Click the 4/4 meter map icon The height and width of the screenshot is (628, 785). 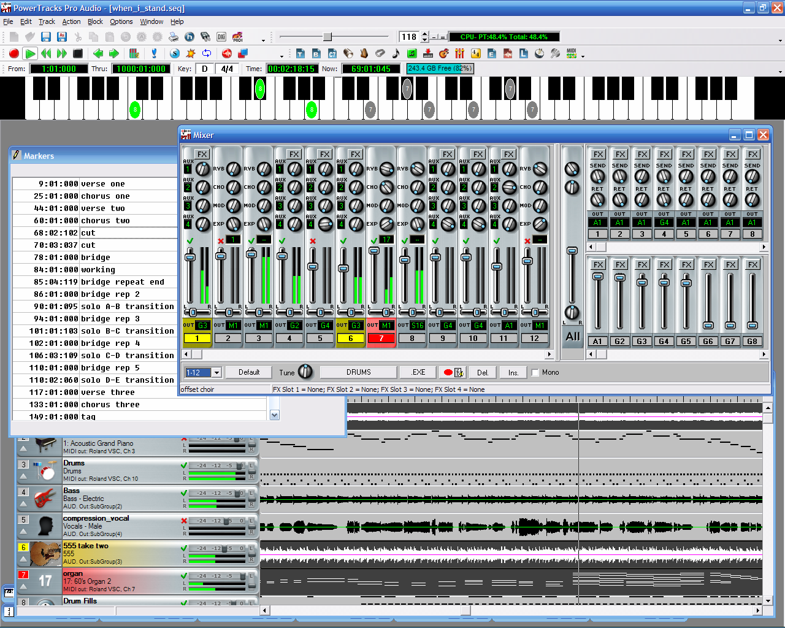click(476, 54)
